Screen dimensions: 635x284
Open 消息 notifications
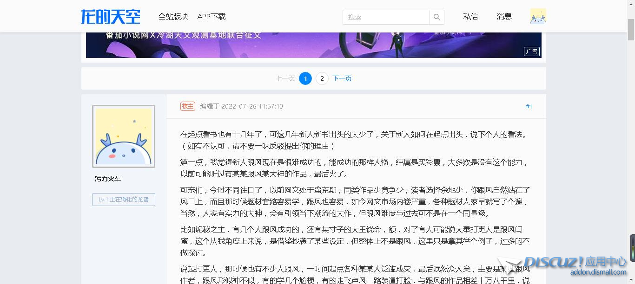tap(504, 17)
